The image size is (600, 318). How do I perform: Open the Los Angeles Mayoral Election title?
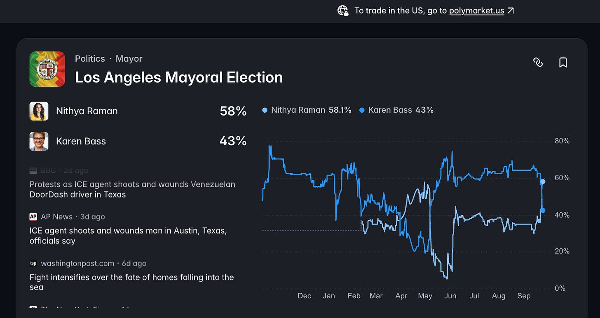coord(179,77)
